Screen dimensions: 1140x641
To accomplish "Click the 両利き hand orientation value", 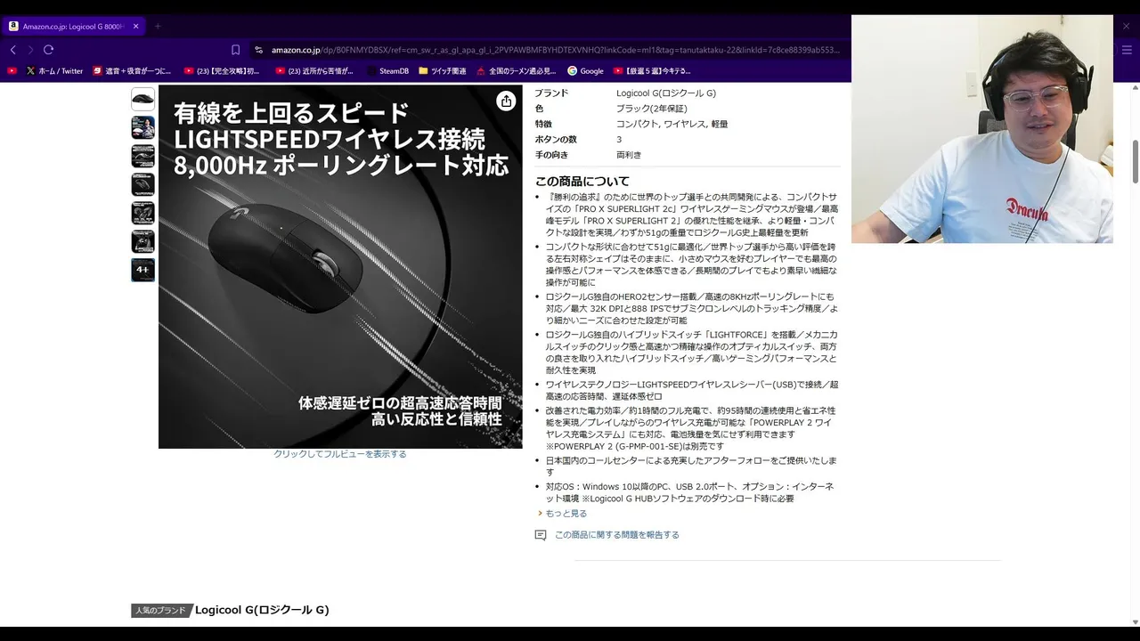I will point(629,155).
